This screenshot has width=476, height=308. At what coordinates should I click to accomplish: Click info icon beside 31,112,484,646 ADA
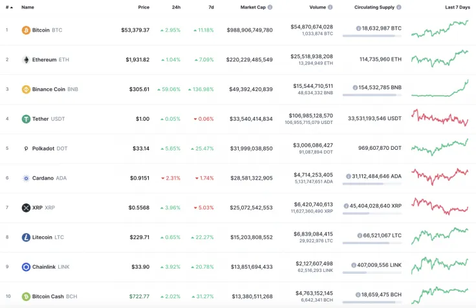(349, 176)
